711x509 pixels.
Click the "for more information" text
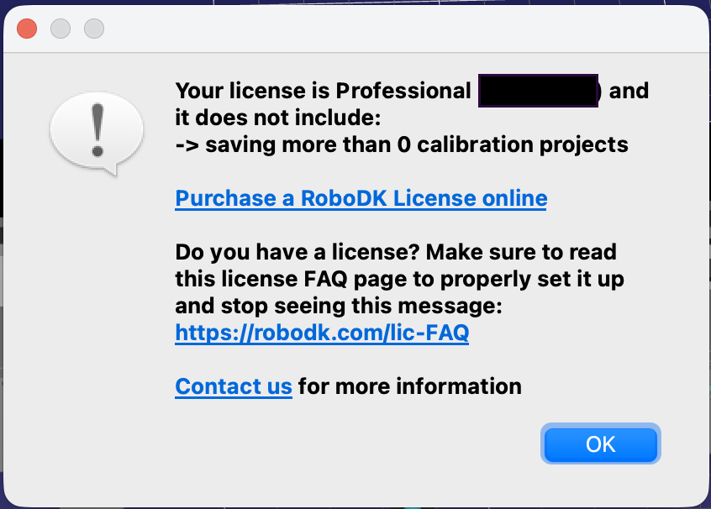[410, 386]
